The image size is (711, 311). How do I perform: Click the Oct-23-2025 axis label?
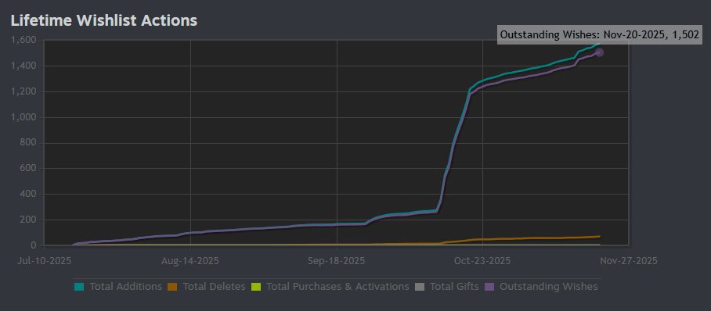[483, 261]
